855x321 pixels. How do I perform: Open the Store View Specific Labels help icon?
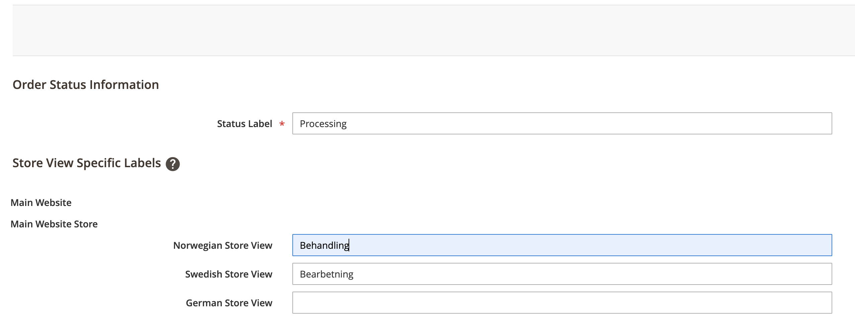click(173, 164)
